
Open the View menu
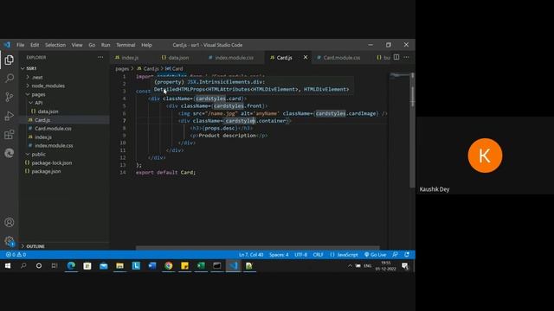click(x=77, y=45)
